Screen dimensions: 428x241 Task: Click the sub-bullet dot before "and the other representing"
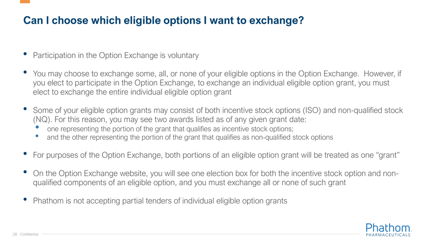click(39, 137)
